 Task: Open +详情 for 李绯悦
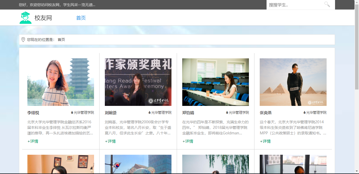(33, 141)
